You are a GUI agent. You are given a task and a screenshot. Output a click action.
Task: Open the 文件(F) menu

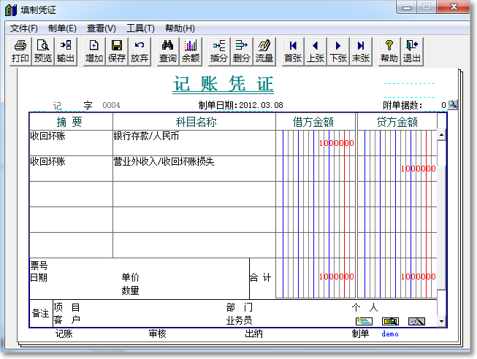click(23, 28)
